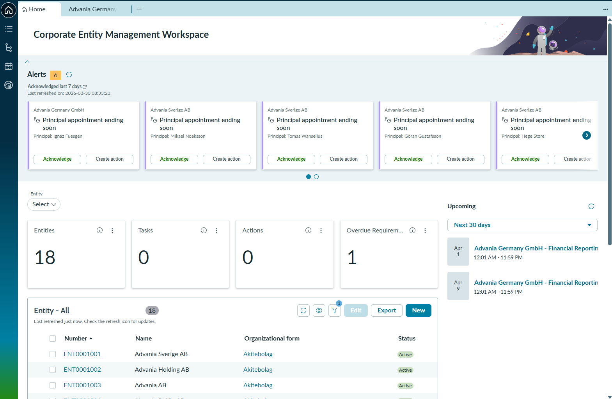This screenshot has height=399, width=612.
Task: Open Entities card options menu
Action: click(x=112, y=231)
